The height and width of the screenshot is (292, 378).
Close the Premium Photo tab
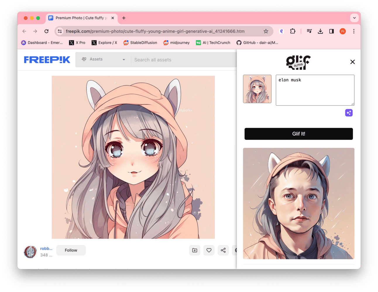pos(113,18)
